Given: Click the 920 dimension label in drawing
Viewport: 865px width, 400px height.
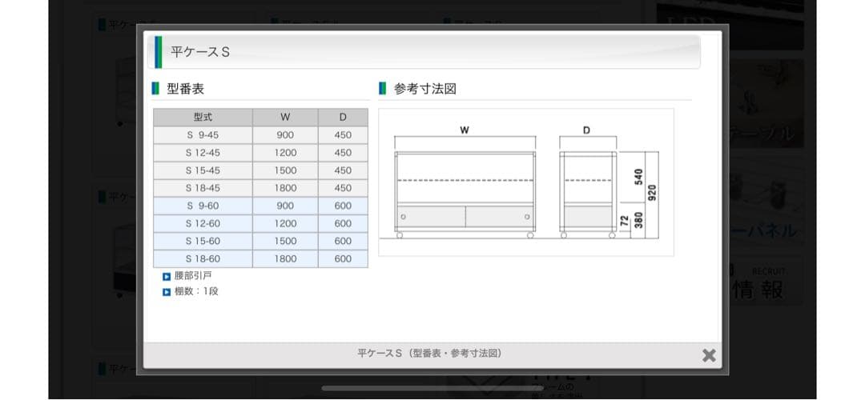Looking at the screenshot, I should click(652, 192).
